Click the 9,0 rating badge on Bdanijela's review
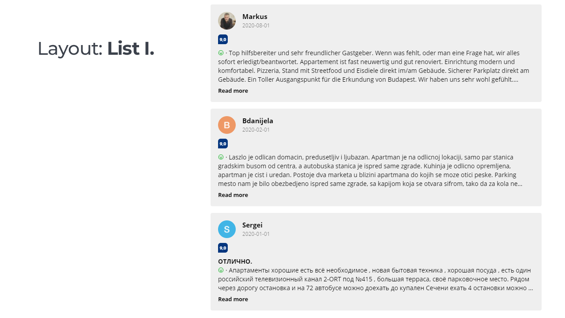 click(x=223, y=144)
